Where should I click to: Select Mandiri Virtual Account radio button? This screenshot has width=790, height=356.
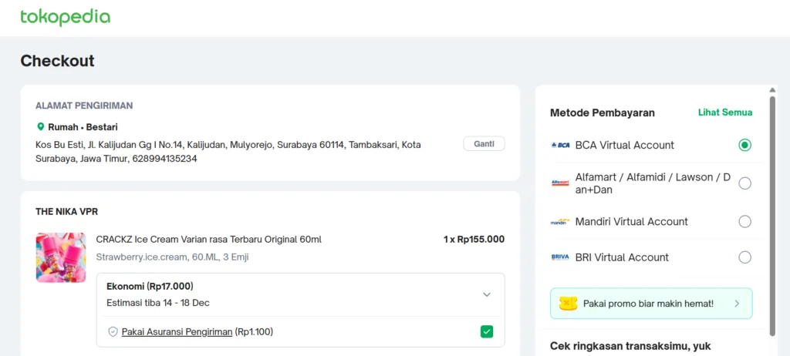pyautogui.click(x=744, y=222)
